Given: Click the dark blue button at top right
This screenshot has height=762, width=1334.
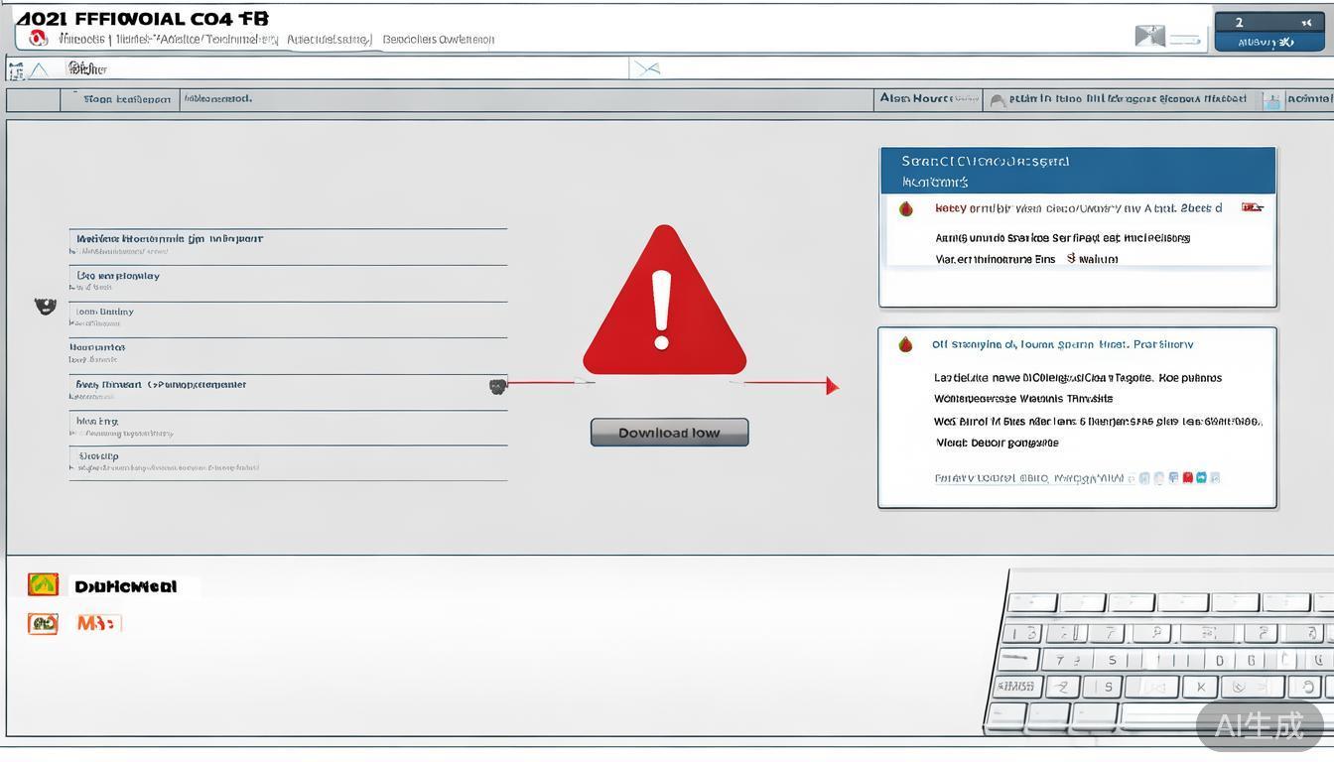Looking at the screenshot, I should point(1268,32).
